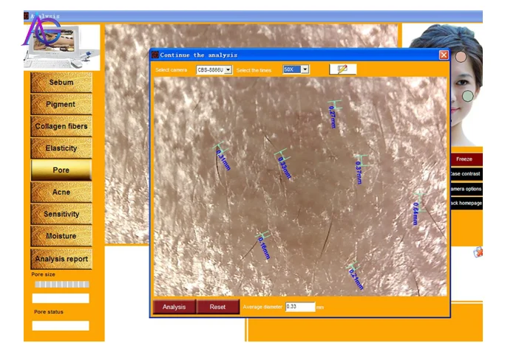The height and width of the screenshot is (357, 519).
Task: Click the green circle marker on cheek
Action: pyautogui.click(x=468, y=96)
